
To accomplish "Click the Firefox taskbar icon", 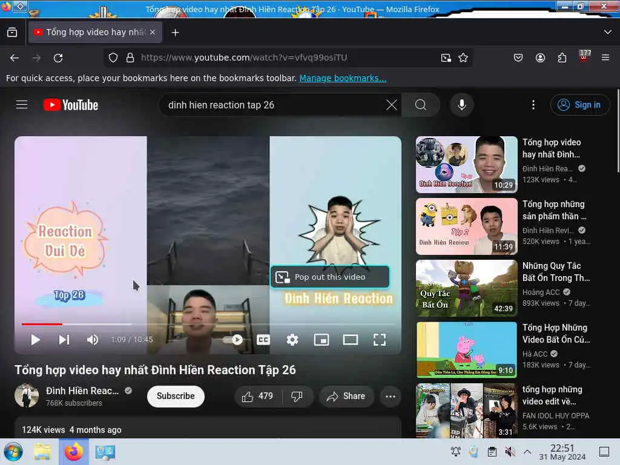I will [73, 452].
